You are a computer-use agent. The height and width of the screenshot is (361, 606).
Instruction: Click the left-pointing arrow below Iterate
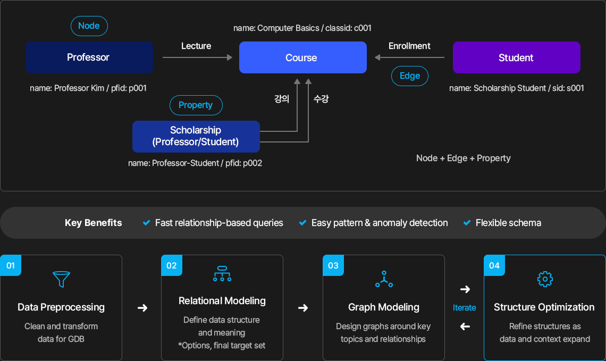[x=465, y=326]
